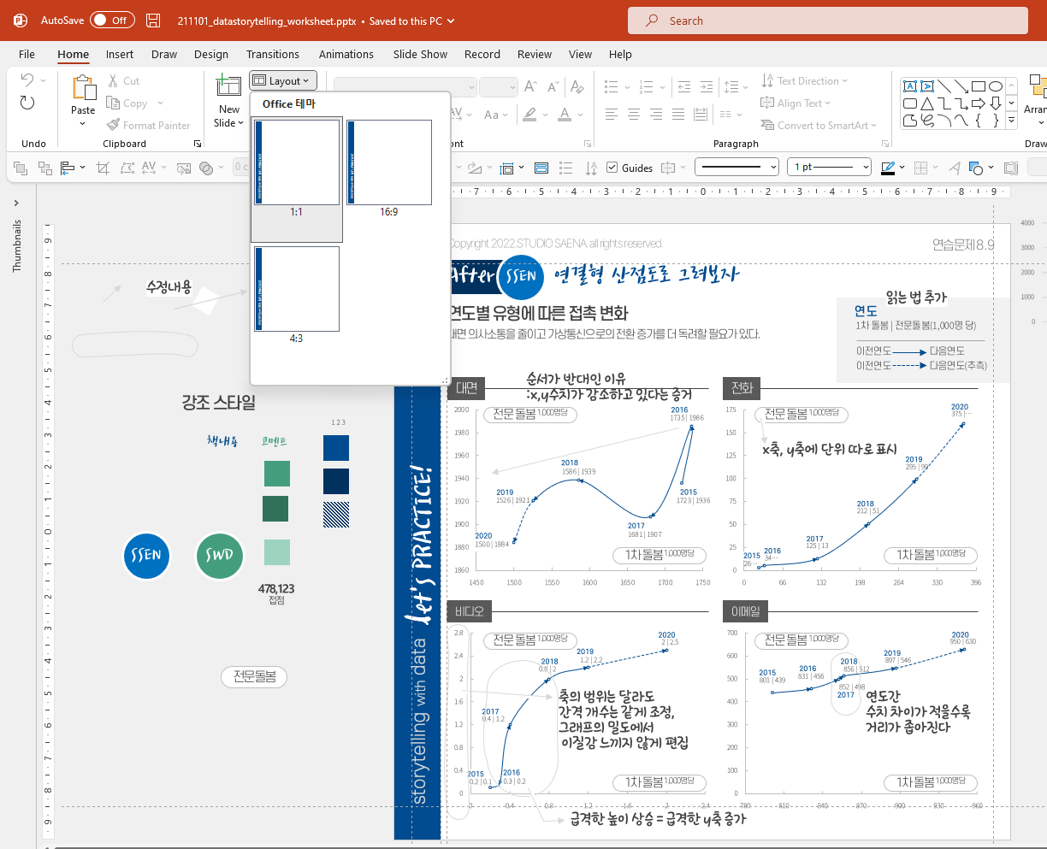Select the Oval shape
This screenshot has width=1047, height=849.
(996, 86)
